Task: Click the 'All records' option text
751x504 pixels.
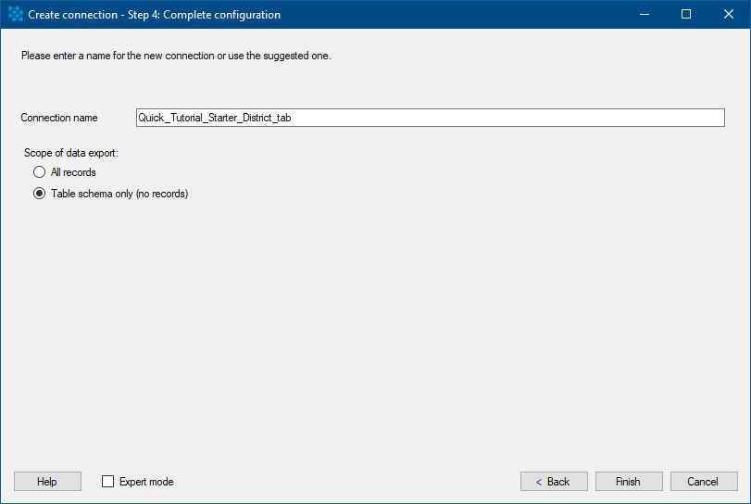Action: coord(73,172)
